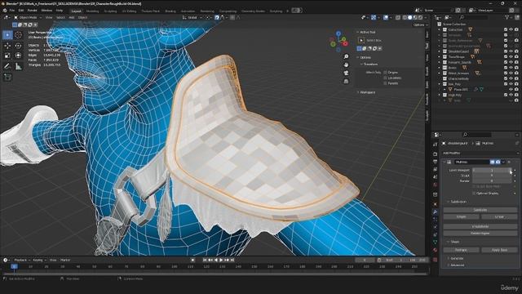Viewport: 522px width, 294px height.
Task: Click the Unsubdivide button
Action: point(480,226)
